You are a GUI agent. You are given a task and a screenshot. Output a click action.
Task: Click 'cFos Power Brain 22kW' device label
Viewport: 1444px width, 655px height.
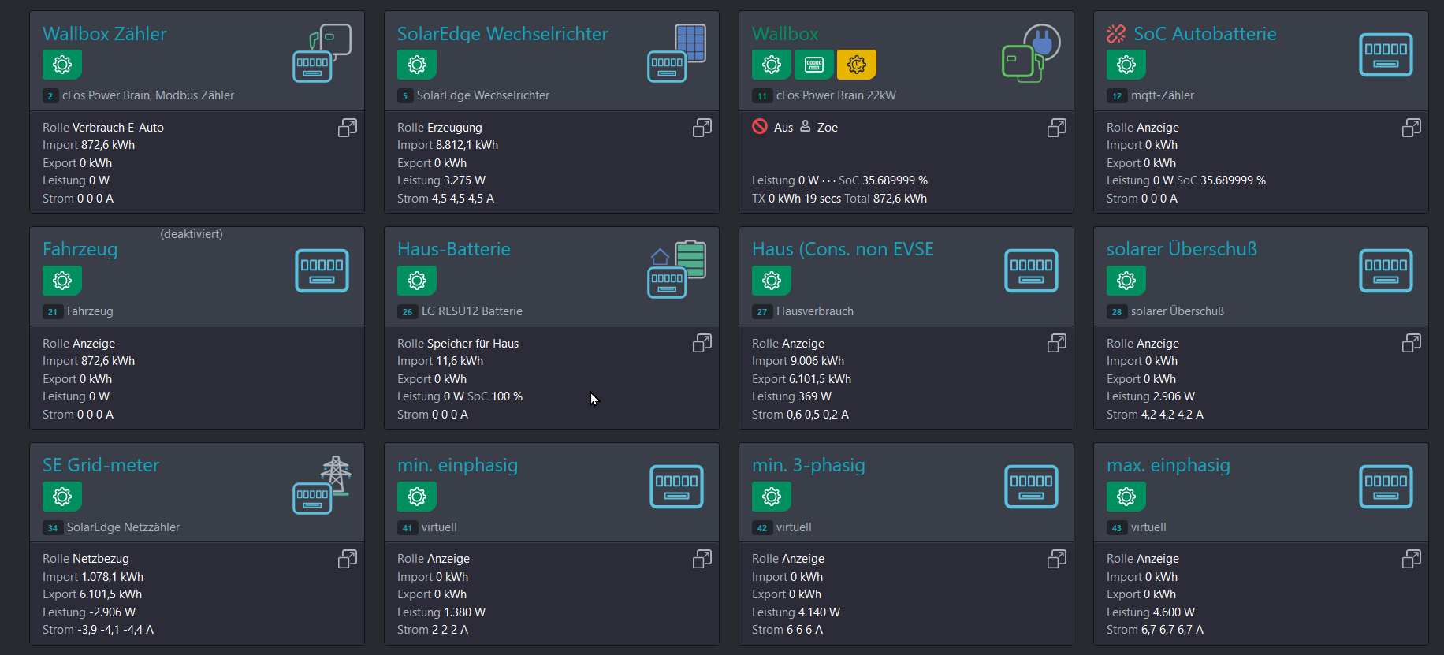click(836, 95)
